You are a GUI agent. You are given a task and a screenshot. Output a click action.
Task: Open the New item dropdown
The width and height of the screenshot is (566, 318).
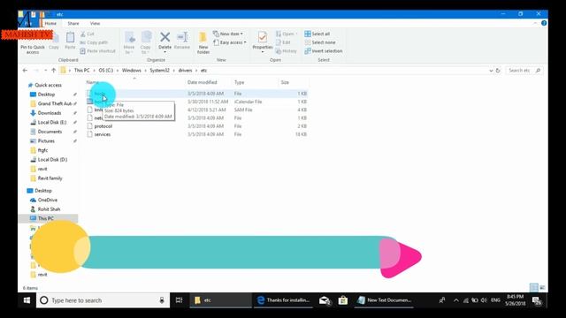click(x=228, y=34)
